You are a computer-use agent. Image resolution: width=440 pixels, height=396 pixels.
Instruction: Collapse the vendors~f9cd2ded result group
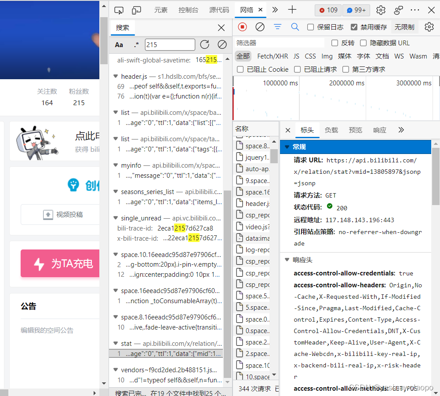tap(115, 370)
